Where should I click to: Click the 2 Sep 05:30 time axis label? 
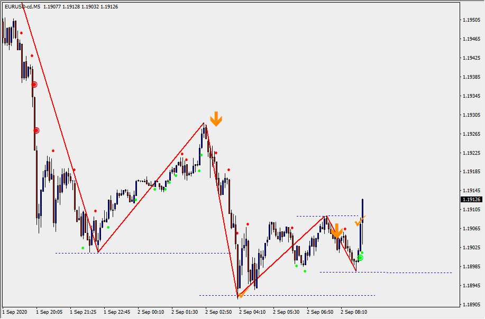click(286, 312)
